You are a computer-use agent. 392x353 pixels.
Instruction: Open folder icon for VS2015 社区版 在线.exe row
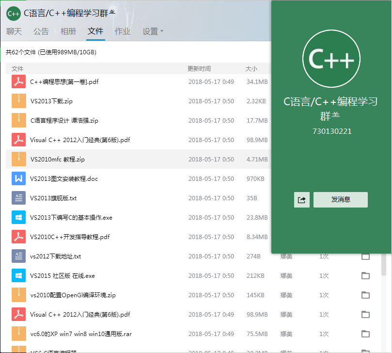[365, 275]
